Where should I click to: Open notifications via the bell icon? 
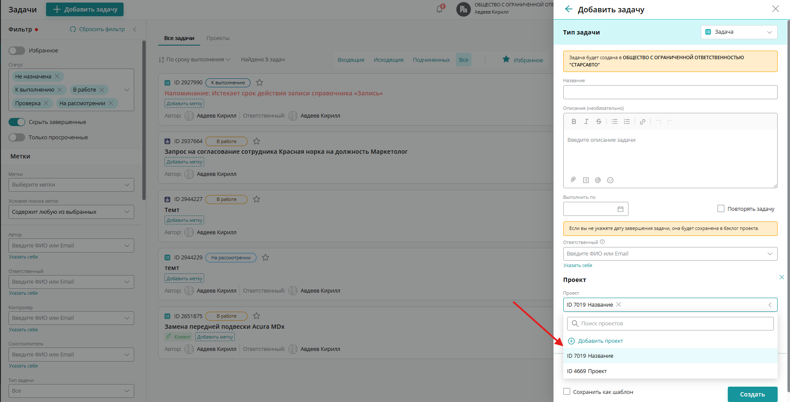(x=439, y=9)
